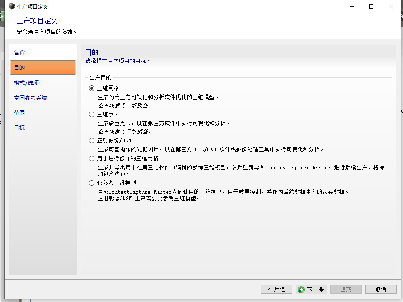Click the 后退 back button
This screenshot has width=403, height=302.
point(276,290)
